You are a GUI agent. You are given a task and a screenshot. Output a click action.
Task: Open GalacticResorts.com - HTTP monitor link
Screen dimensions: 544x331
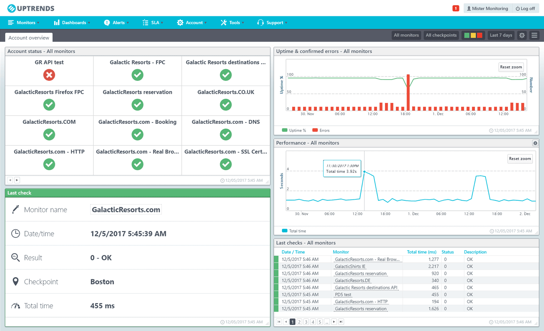tap(361, 302)
